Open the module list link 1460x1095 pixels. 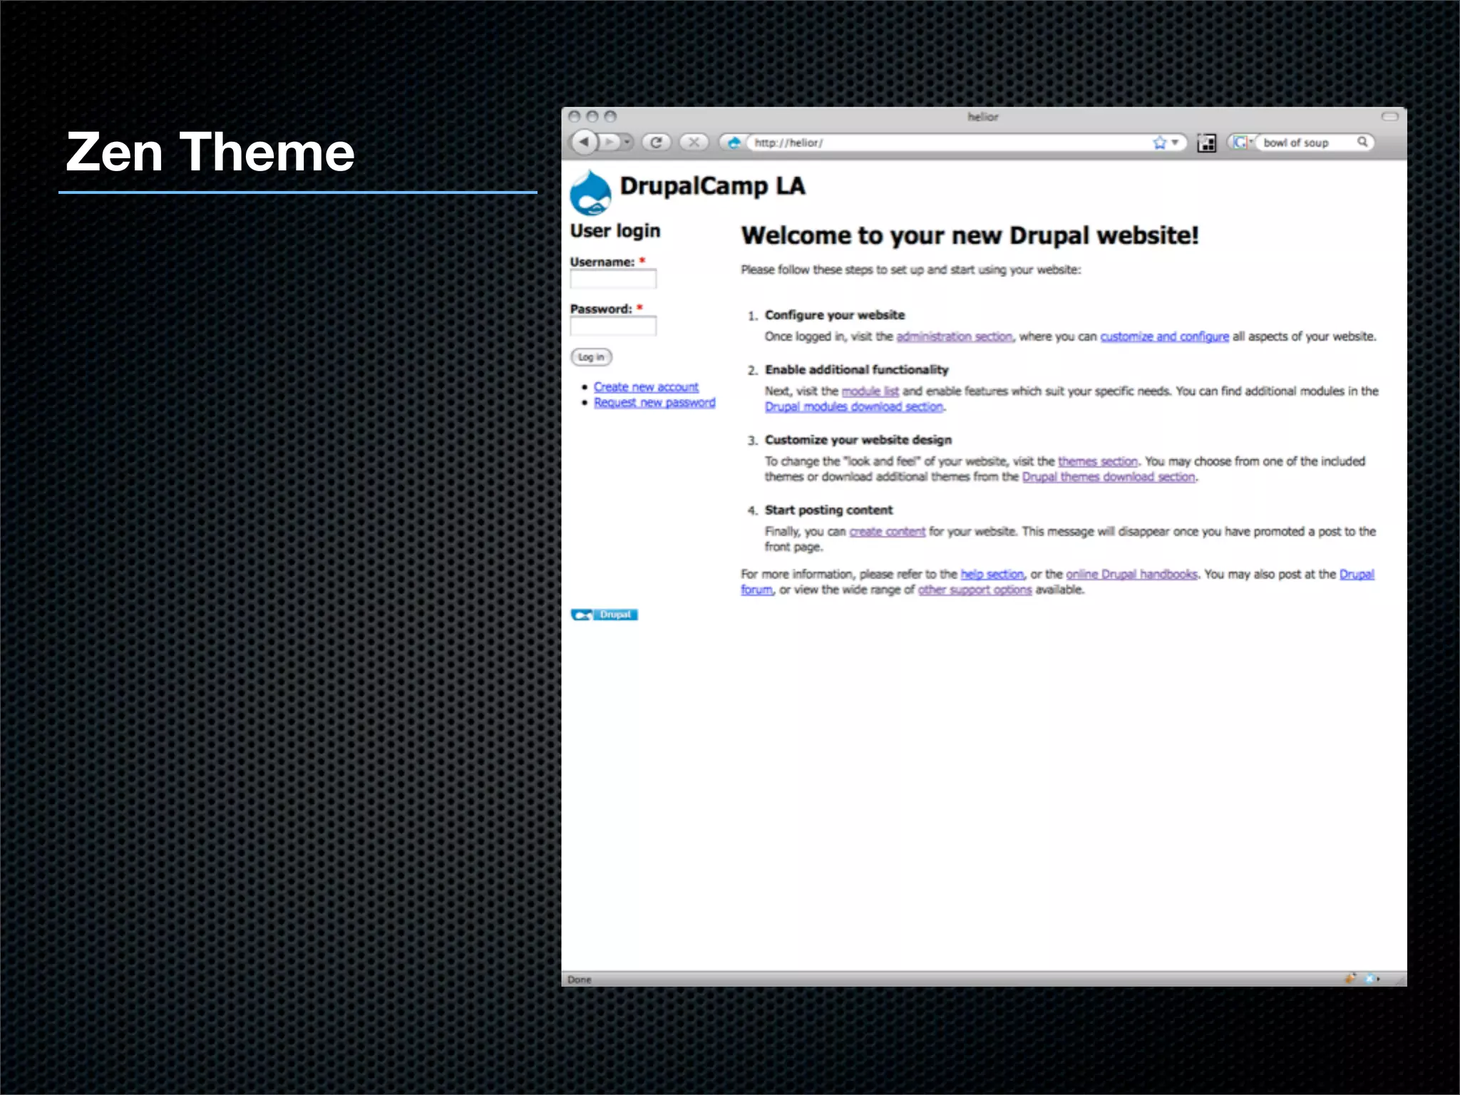point(870,391)
